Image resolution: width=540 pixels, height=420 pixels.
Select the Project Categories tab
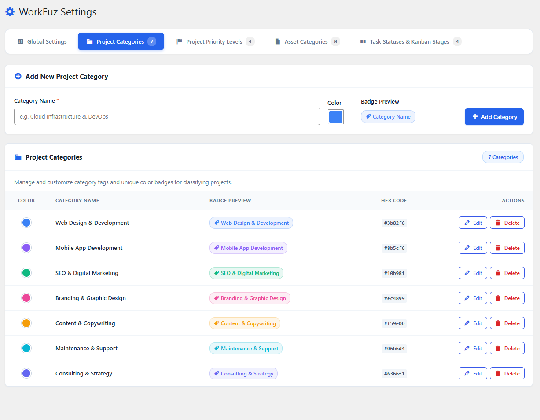tap(121, 41)
